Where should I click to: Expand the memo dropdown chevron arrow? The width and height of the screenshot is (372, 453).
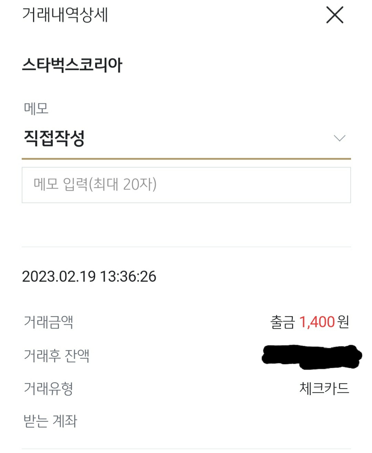340,138
